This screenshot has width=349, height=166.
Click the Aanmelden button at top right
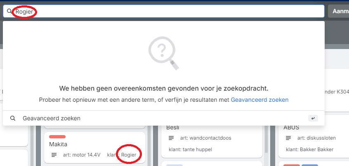[x=339, y=11]
